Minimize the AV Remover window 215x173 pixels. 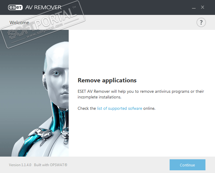[x=194, y=8]
